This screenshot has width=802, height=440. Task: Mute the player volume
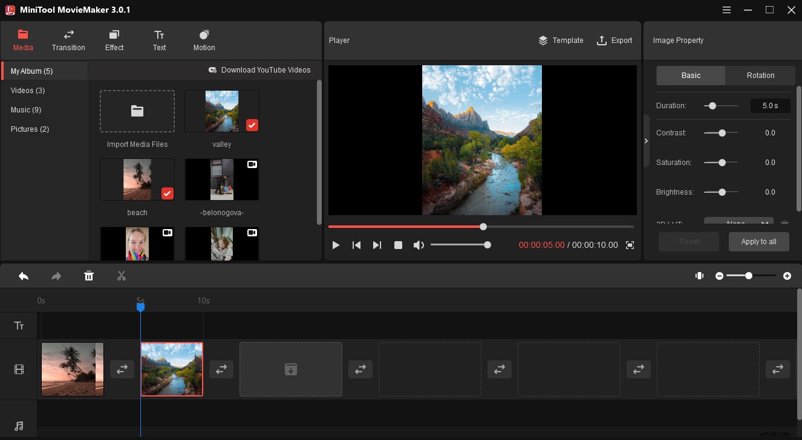pyautogui.click(x=419, y=245)
